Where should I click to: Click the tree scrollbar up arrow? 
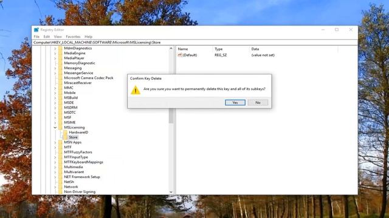tap(171, 48)
